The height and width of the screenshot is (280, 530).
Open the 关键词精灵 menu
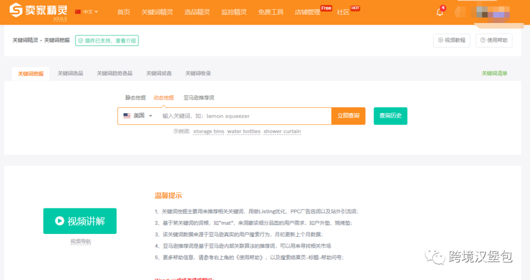click(157, 12)
